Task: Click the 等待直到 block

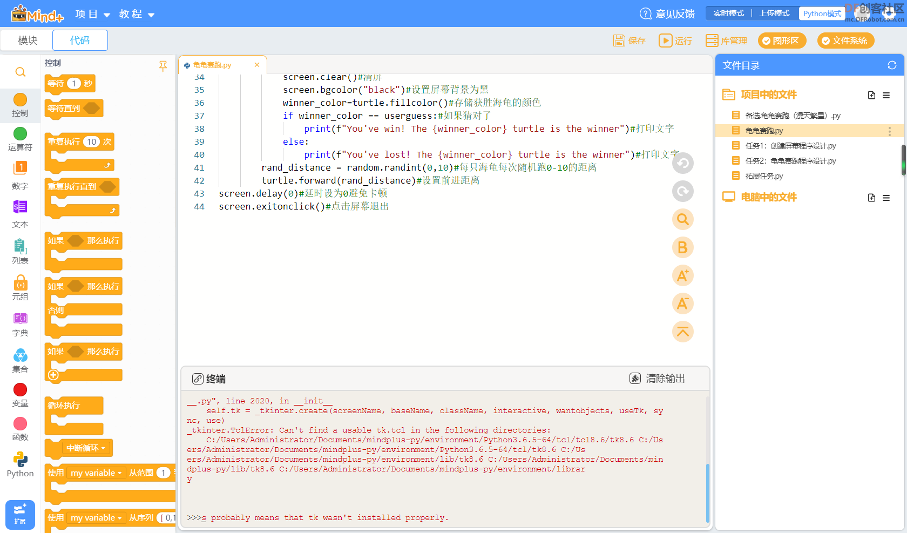Action: pos(74,108)
